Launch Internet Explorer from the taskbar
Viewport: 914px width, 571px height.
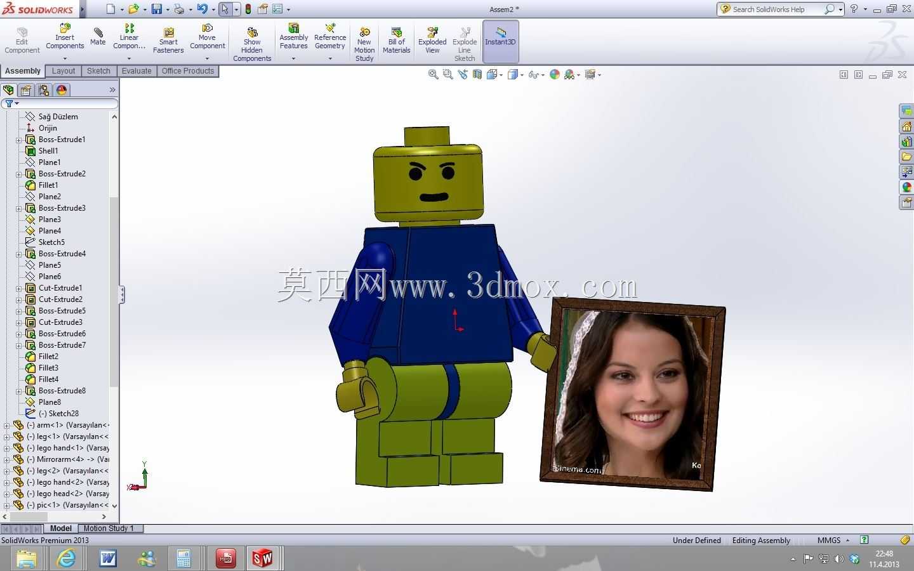66,558
